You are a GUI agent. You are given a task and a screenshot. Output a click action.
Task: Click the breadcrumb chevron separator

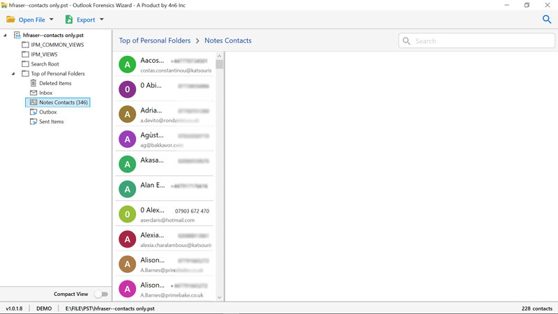(197, 41)
